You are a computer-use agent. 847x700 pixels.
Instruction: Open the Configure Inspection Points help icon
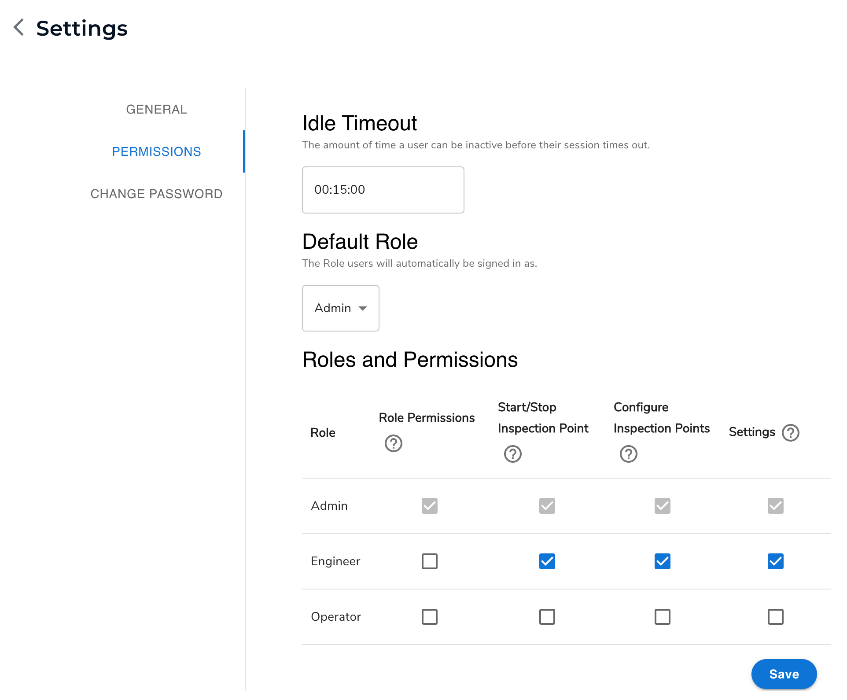(x=628, y=453)
